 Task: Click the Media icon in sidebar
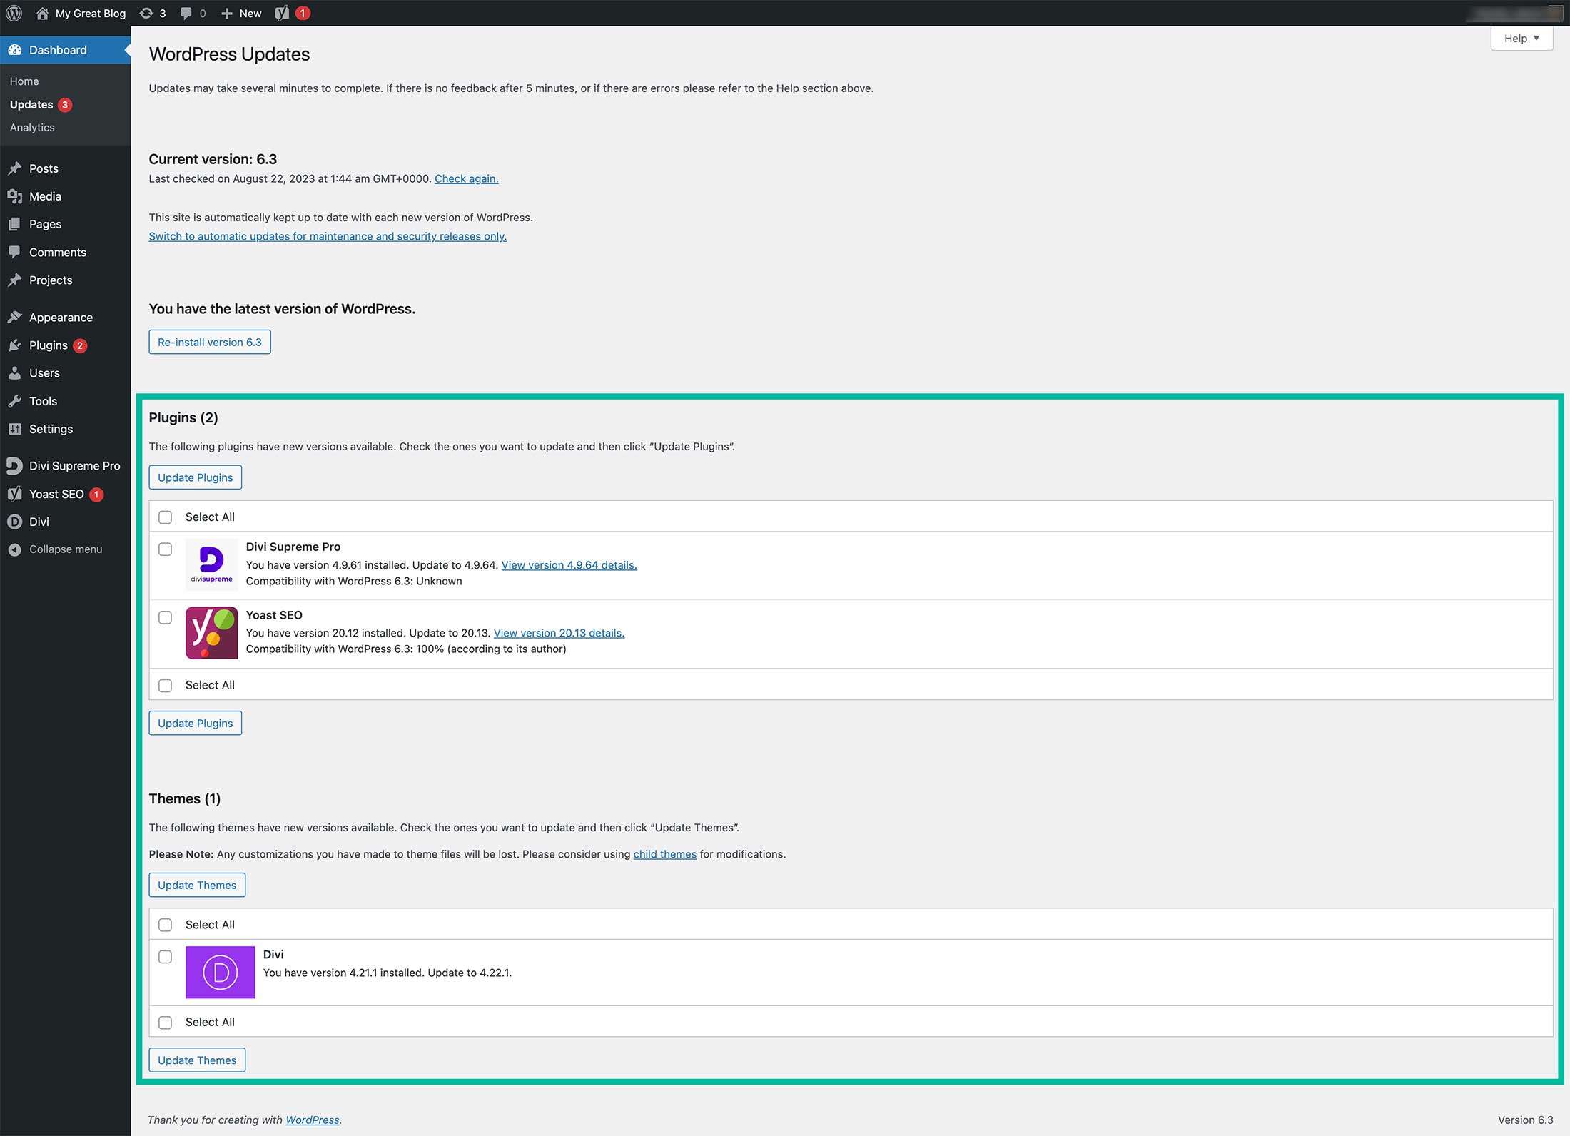15,196
